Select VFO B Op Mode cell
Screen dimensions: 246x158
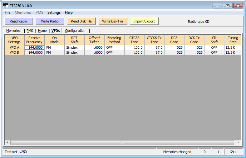54,52
